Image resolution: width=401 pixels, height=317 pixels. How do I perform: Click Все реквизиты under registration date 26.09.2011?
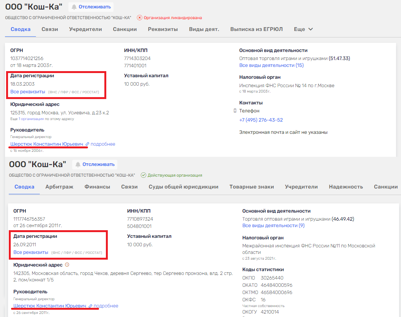(x=31, y=252)
